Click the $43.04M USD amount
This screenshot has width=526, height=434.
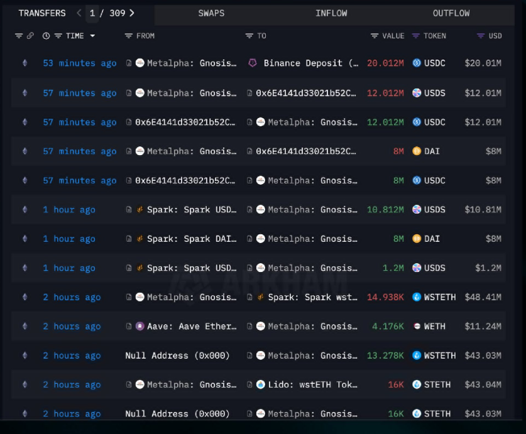click(x=483, y=385)
